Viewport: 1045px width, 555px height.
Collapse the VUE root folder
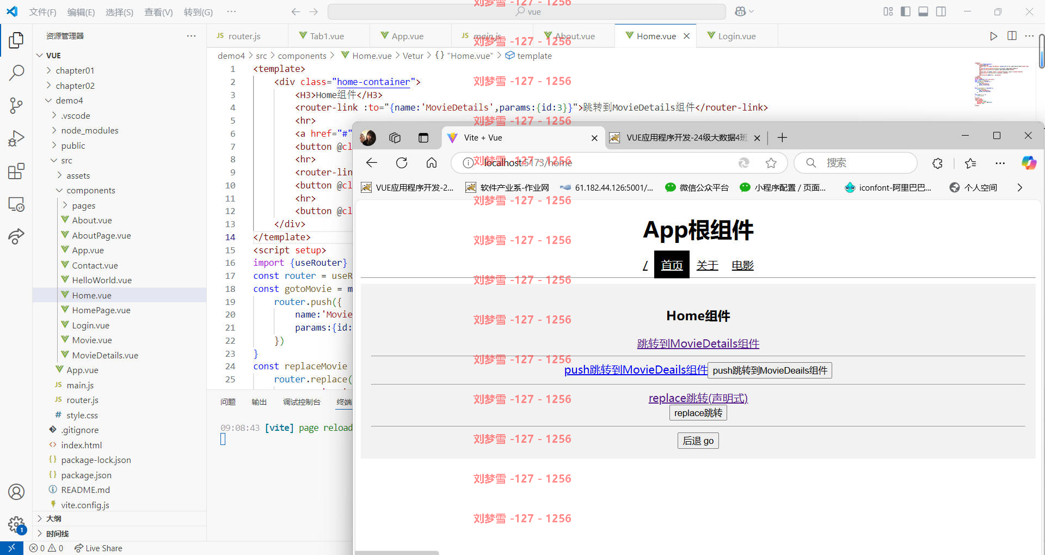pos(39,56)
